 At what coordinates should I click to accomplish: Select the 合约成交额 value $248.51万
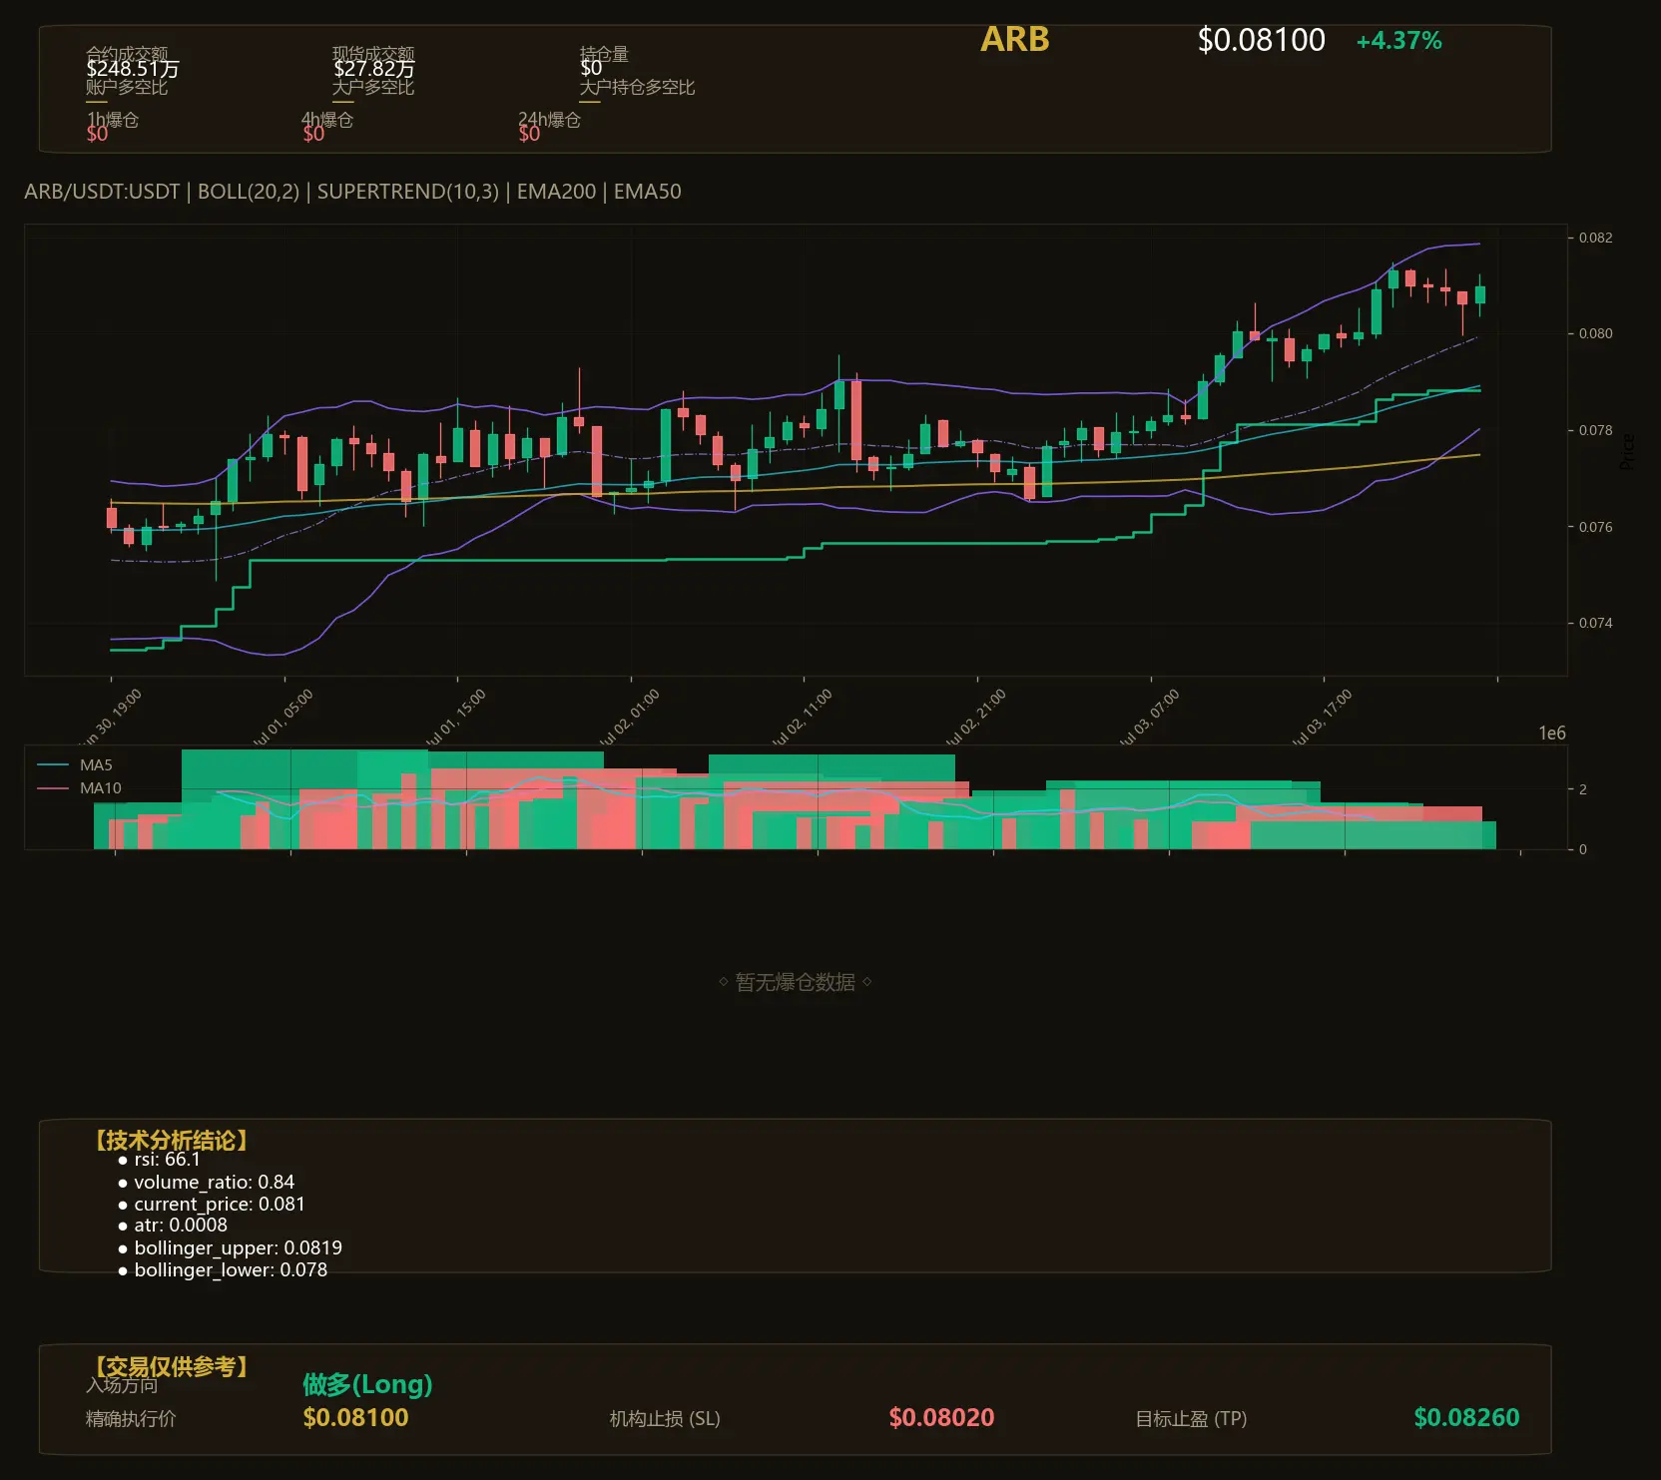133,69
